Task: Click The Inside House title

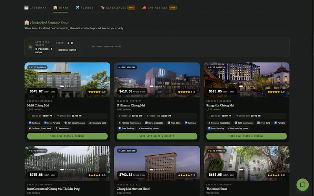Action: 217,189
